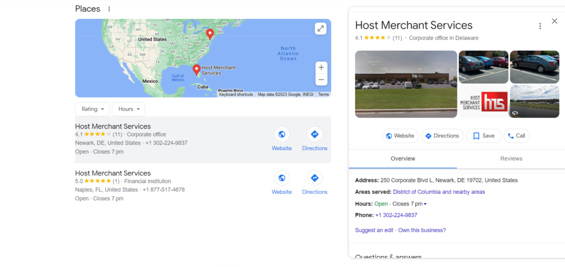565x267 pixels.
Task: Open the Rating filter dropdown
Action: point(92,109)
